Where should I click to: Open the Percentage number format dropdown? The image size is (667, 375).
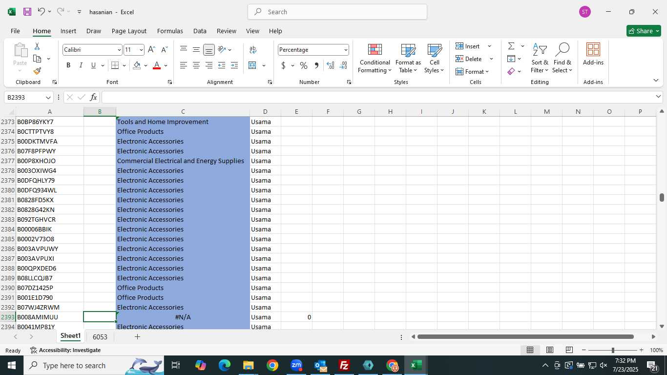346,50
